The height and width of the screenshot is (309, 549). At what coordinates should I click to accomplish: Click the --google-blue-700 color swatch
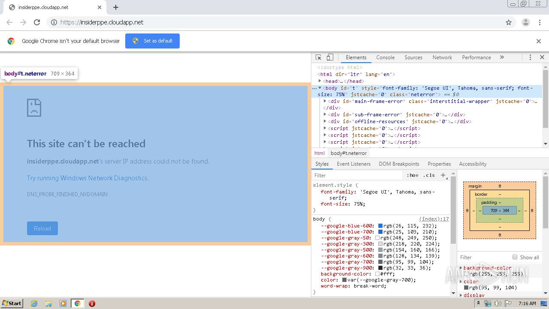pos(380,232)
